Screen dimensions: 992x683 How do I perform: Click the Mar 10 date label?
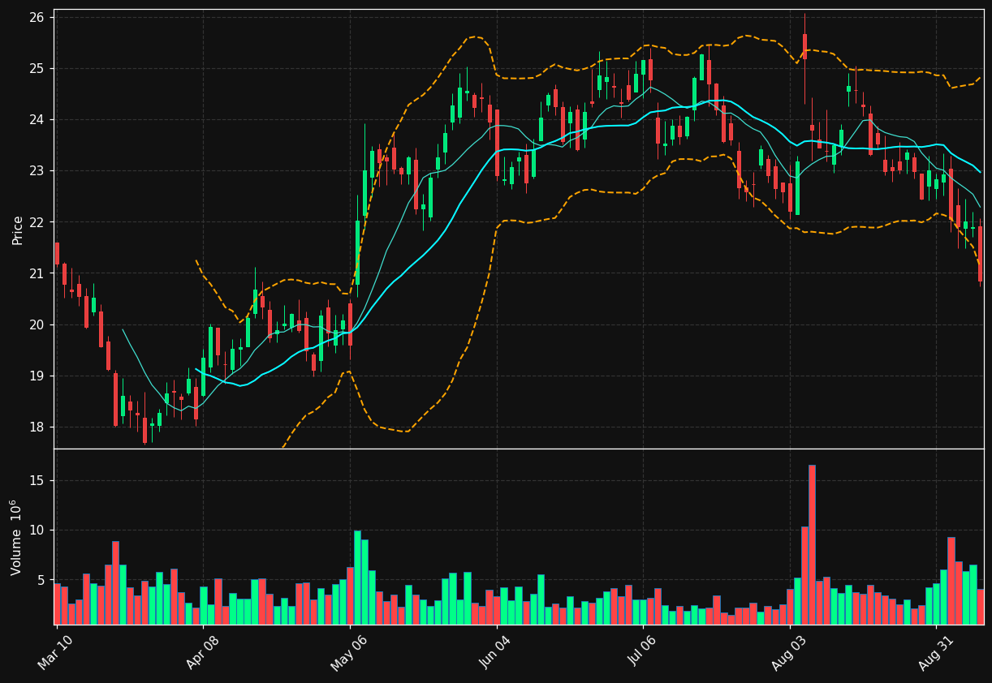(x=55, y=651)
